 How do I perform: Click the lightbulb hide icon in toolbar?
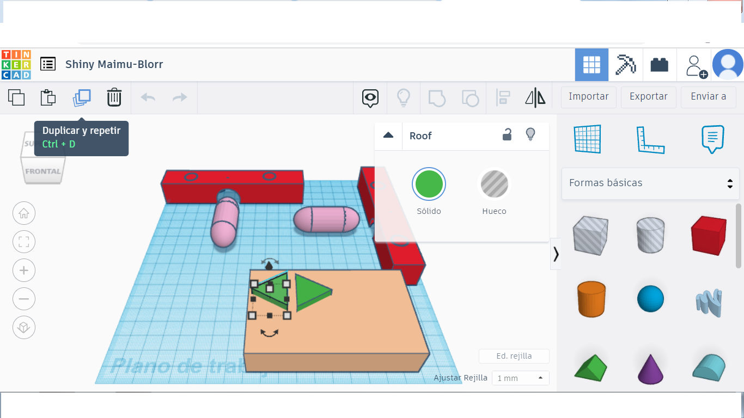point(403,97)
